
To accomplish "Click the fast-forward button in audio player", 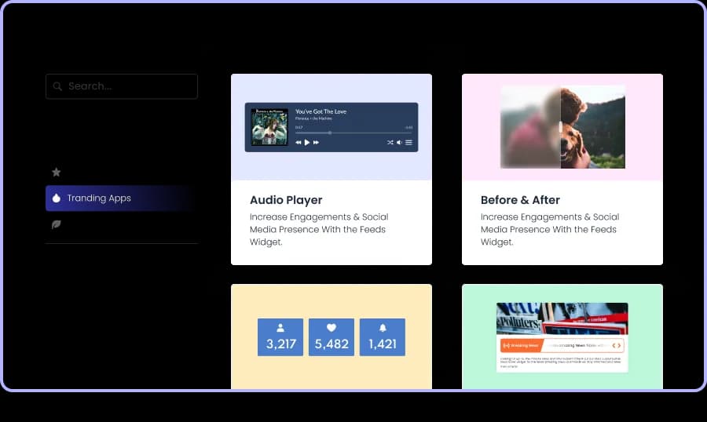I will click(x=316, y=142).
